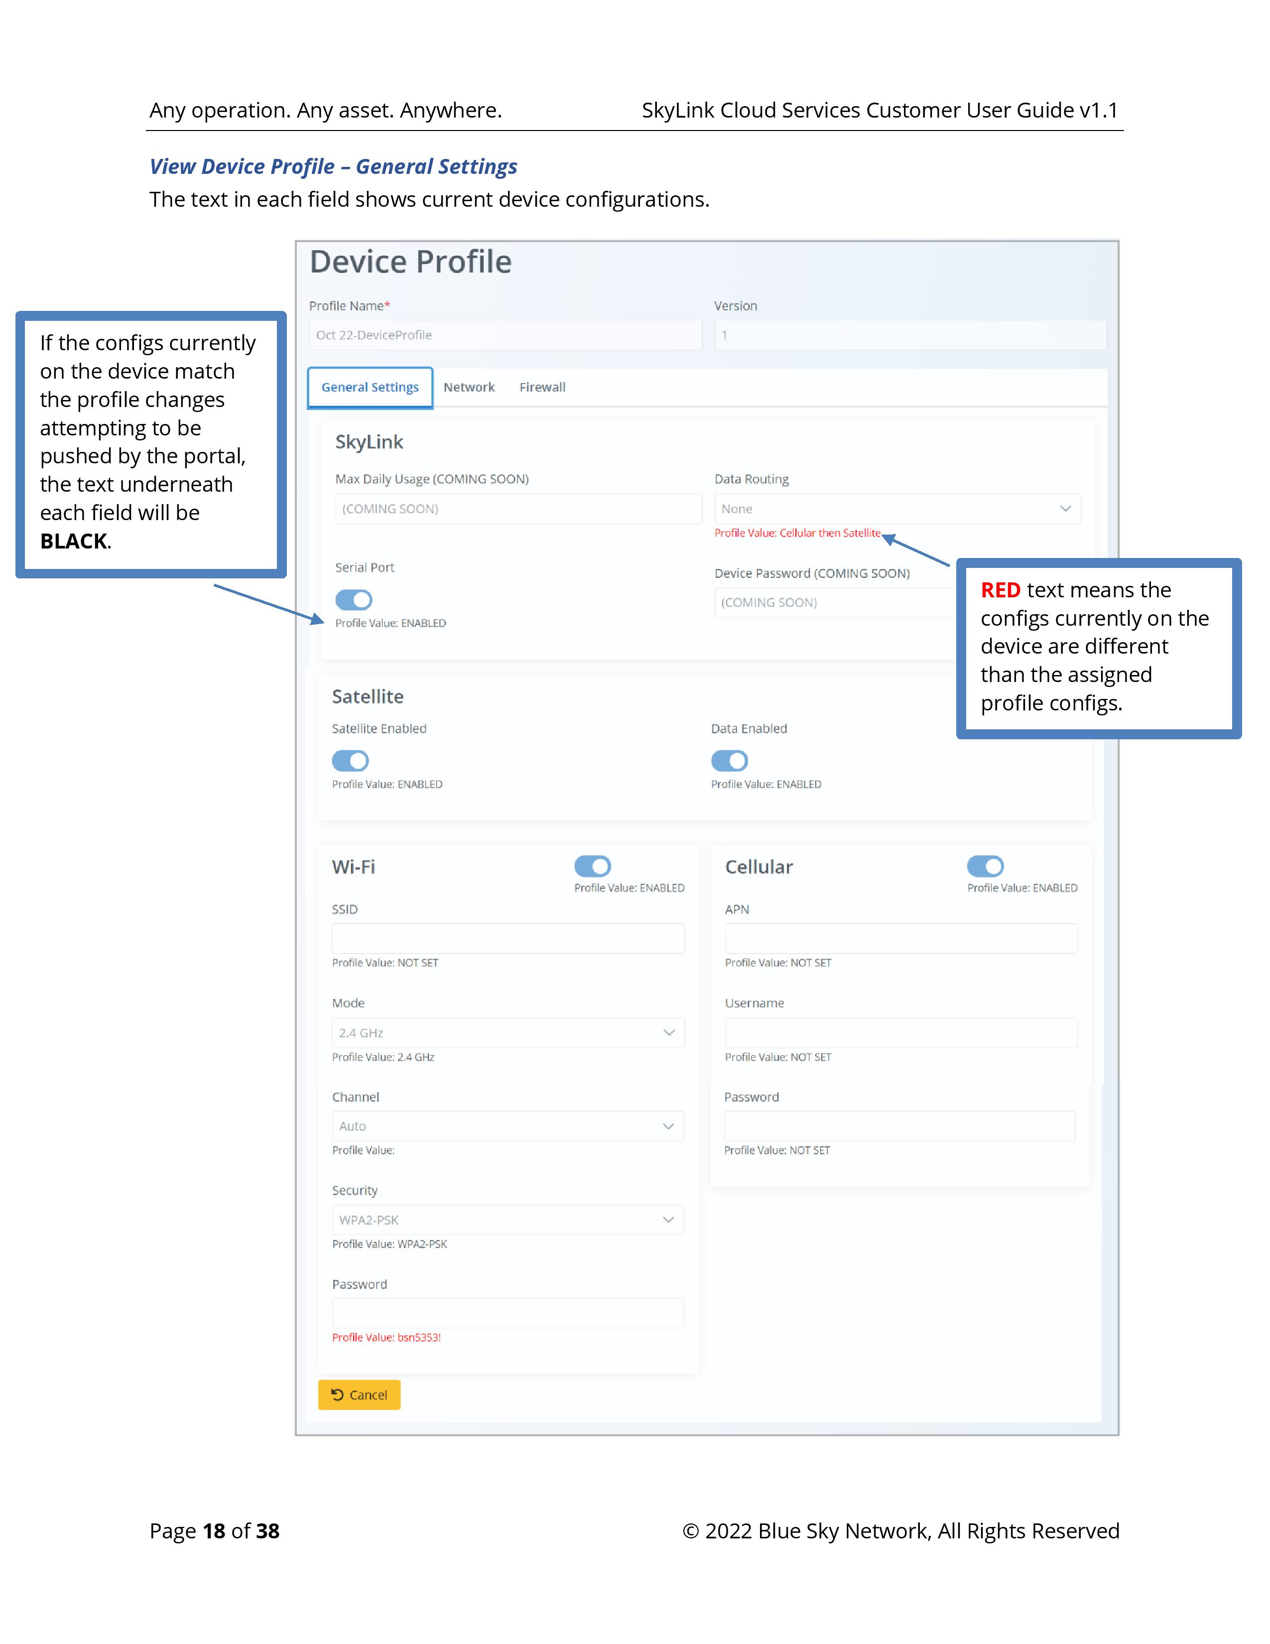The height and width of the screenshot is (1644, 1270).
Task: Click red text 'Profile Value: Cellular then Satellite'
Action: click(x=797, y=533)
